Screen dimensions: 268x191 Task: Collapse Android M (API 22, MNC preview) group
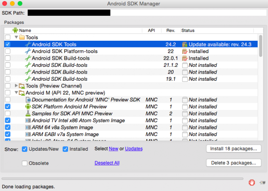[16, 93]
